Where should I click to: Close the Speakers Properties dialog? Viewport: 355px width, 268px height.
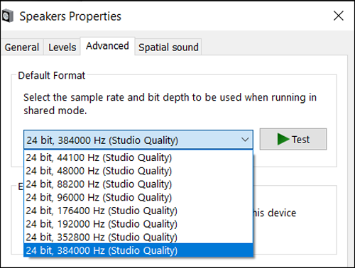tap(338, 16)
